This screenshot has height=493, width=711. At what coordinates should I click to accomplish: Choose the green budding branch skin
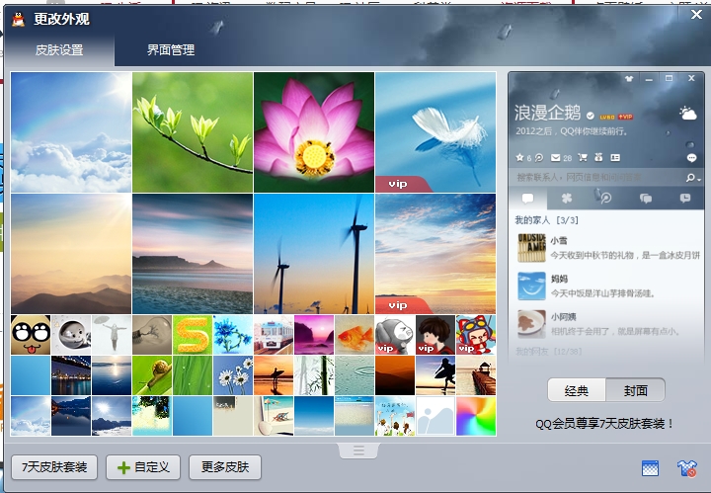coord(193,132)
